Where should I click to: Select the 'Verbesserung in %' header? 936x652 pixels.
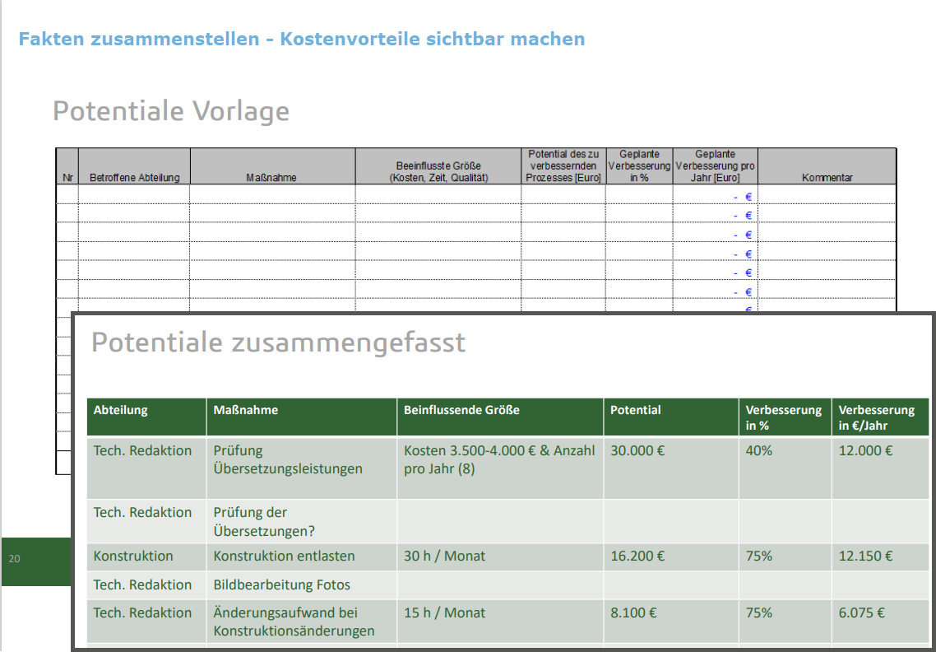(x=785, y=417)
